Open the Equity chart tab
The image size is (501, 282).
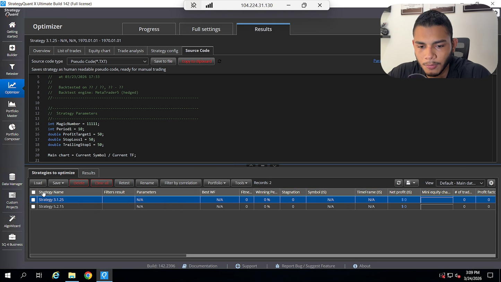99,51
